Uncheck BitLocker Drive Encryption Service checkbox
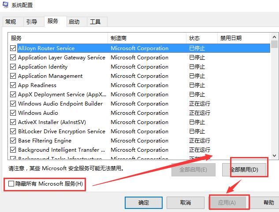Image resolution: width=279 pixels, height=212 pixels. pos(13,131)
